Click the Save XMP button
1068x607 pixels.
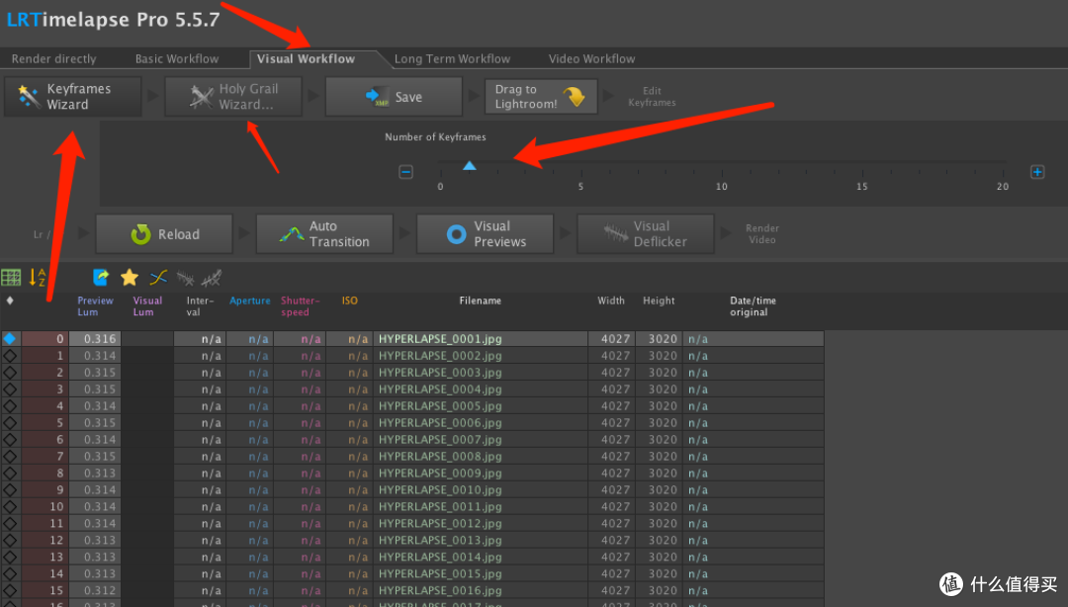[394, 97]
